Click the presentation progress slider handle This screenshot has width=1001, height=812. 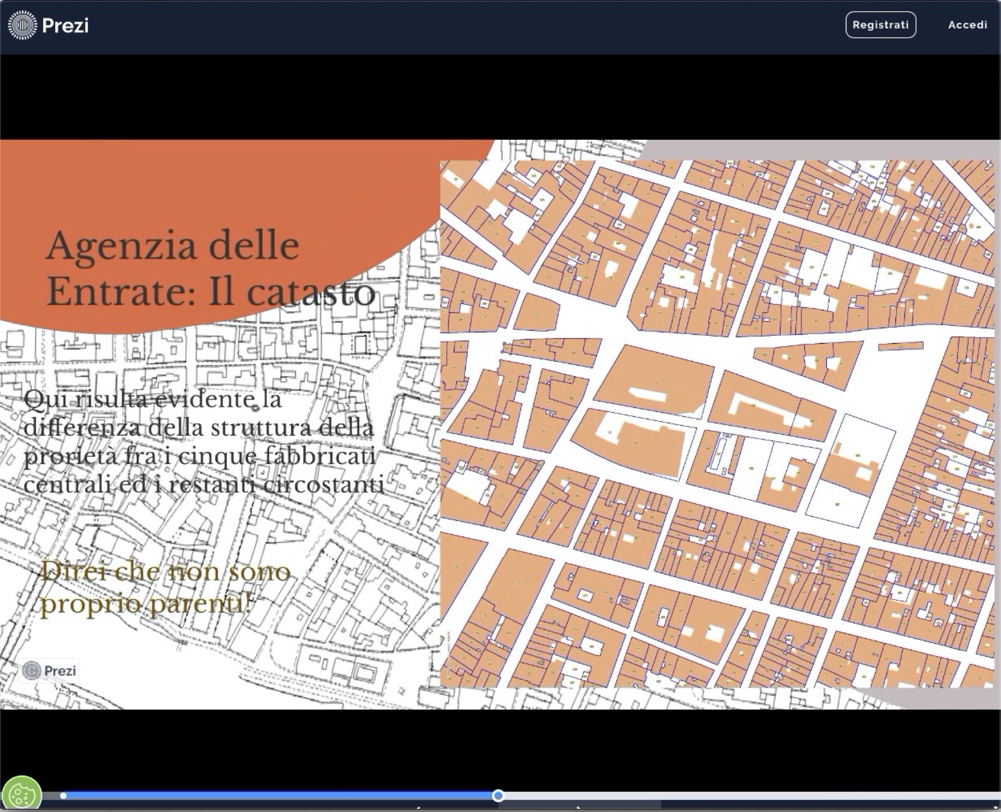[498, 795]
